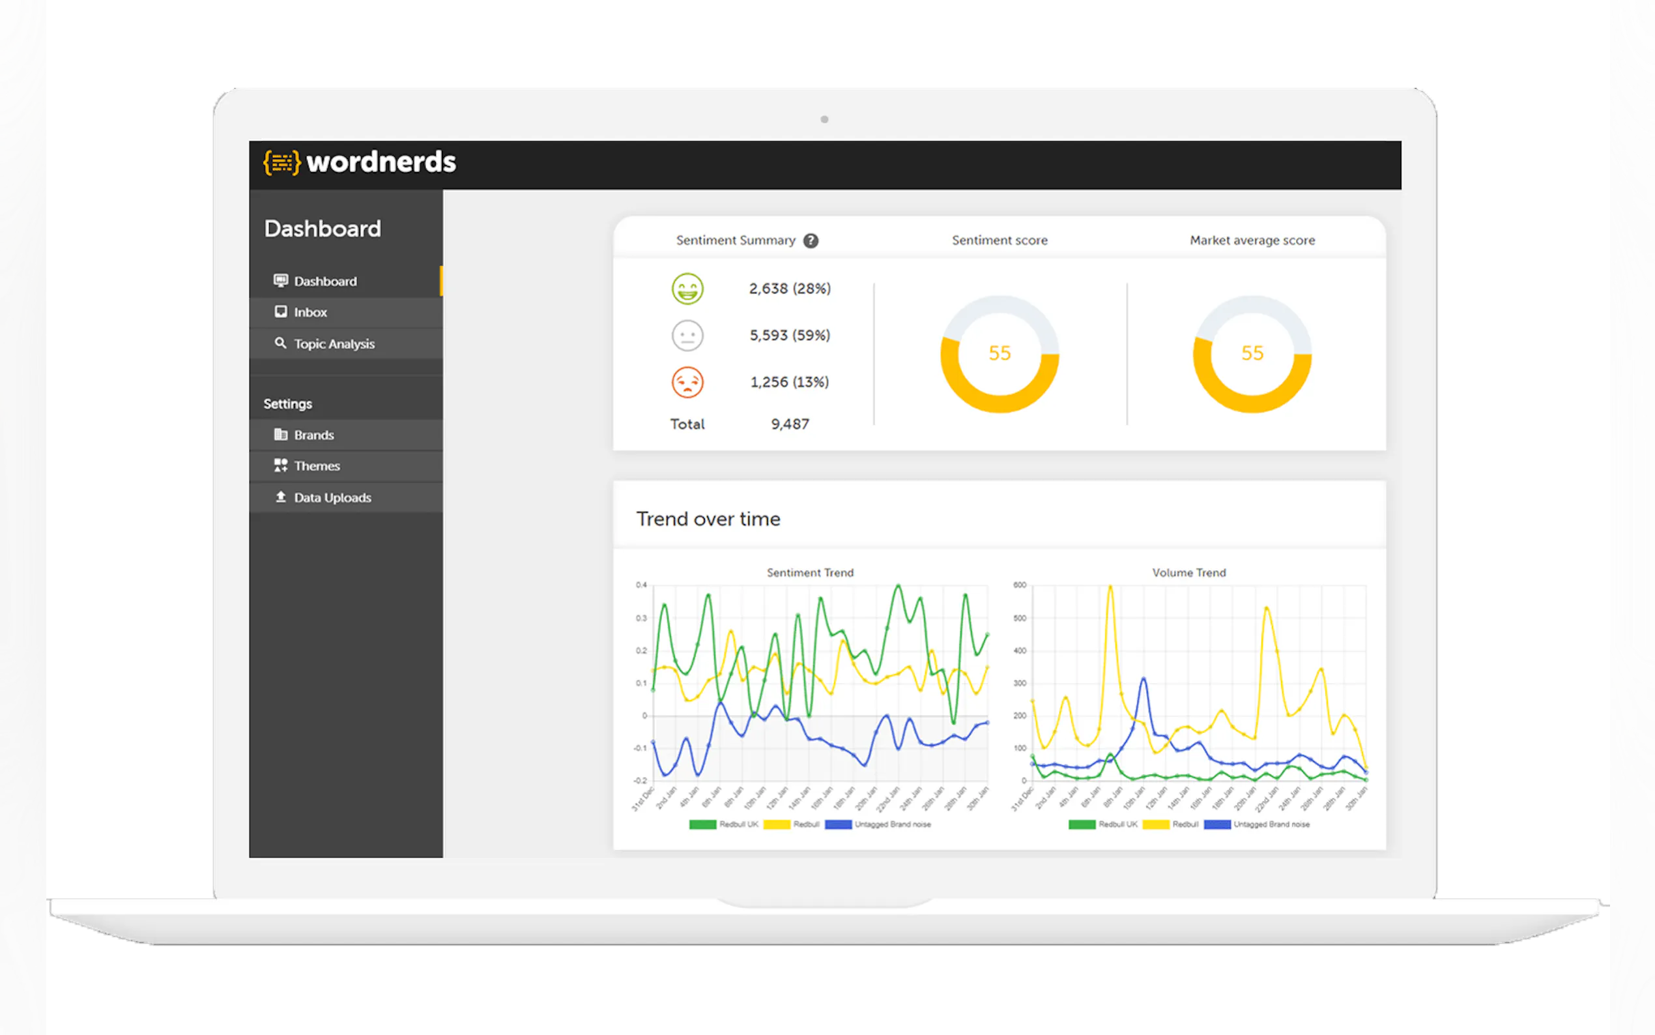Click the red angry face sentiment icon
The height and width of the screenshot is (1035, 1655).
687,382
